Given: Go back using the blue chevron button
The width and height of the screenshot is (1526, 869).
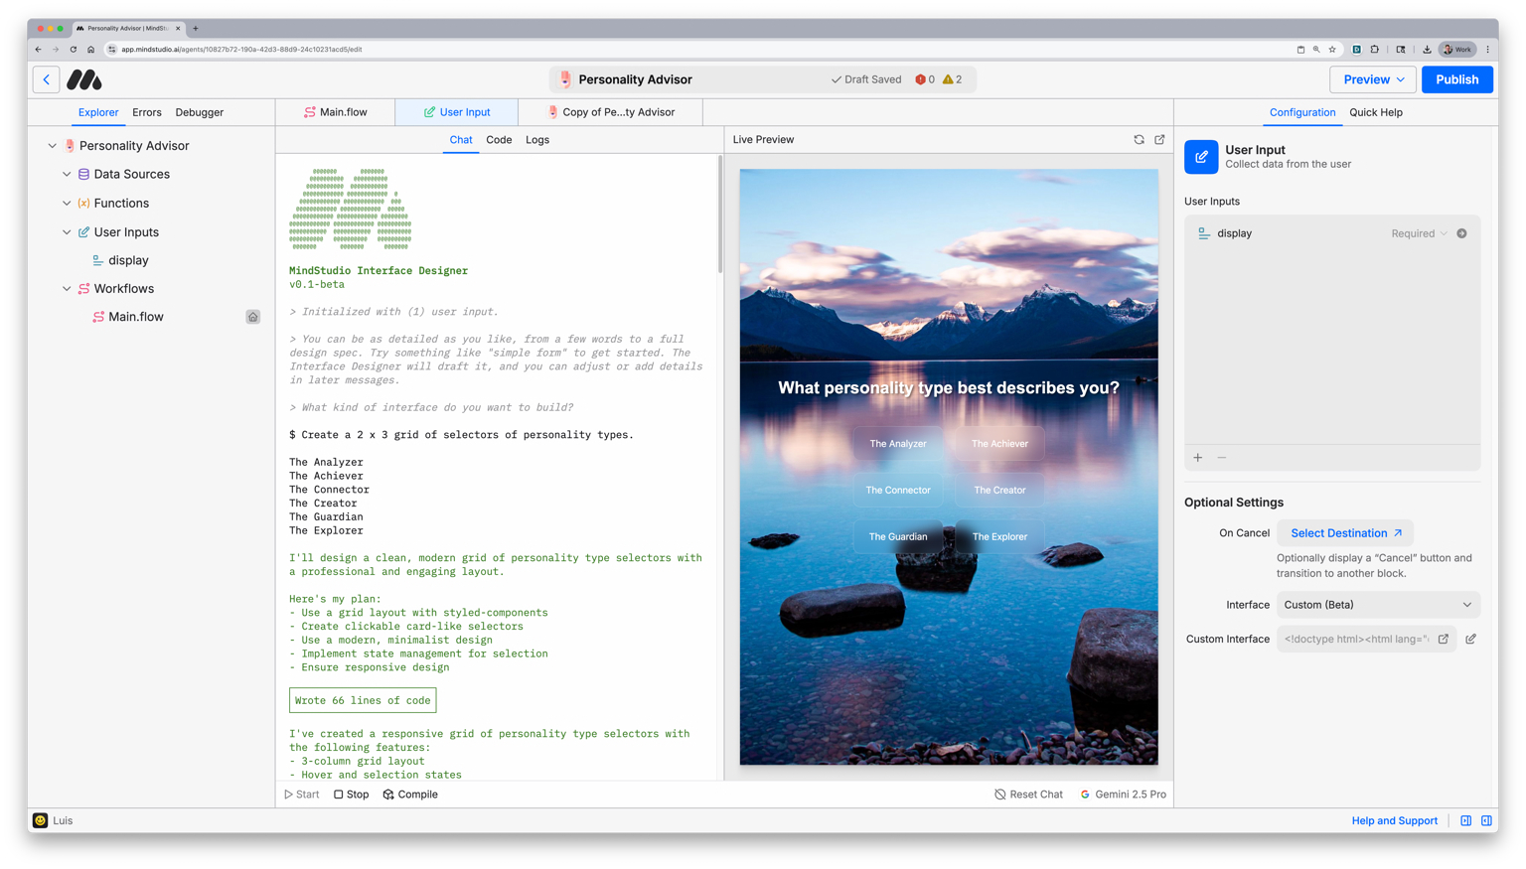Looking at the screenshot, I should point(47,79).
